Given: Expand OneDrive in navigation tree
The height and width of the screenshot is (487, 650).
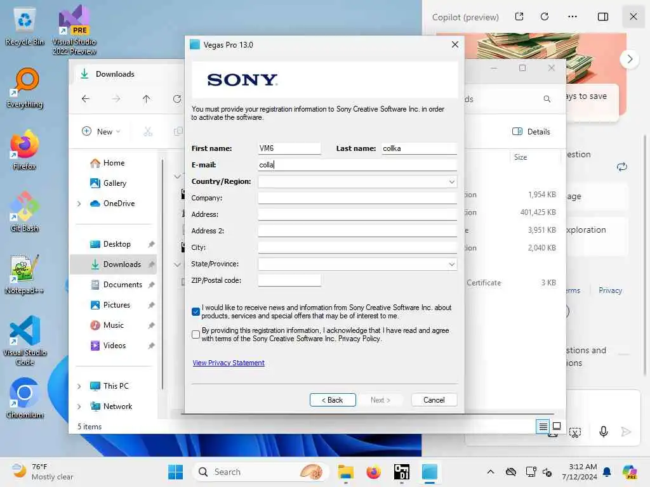Looking at the screenshot, I should (79, 204).
